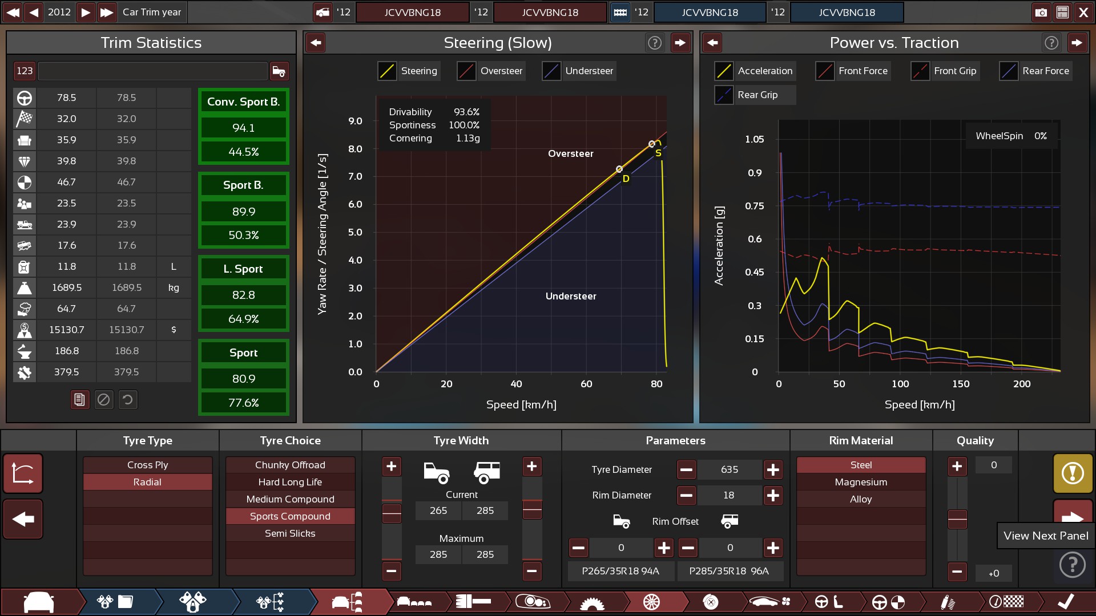Click the quality slider handle

(x=957, y=519)
